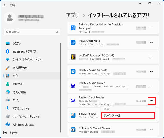This screenshot has height=138, width=164.
Task: Click the proDAD Adorage 3.0 (64bit) name
Action: (x=96, y=55)
